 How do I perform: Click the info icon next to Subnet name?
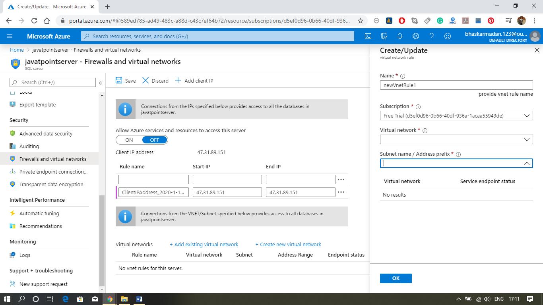pos(458,154)
